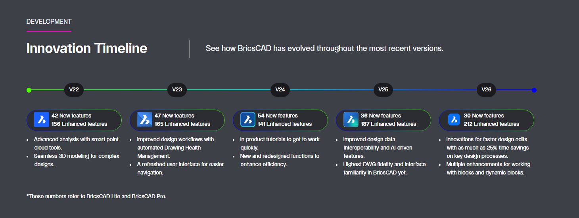Click 'Seamless 3D modeling for complex designs' bullet
579x218 pixels.
77,160
